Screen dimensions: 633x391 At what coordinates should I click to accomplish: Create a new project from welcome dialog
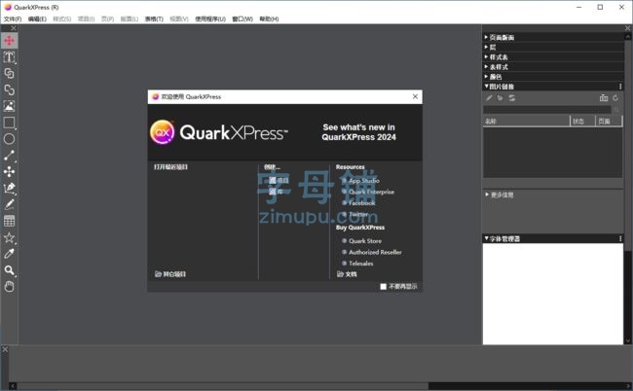click(279, 180)
